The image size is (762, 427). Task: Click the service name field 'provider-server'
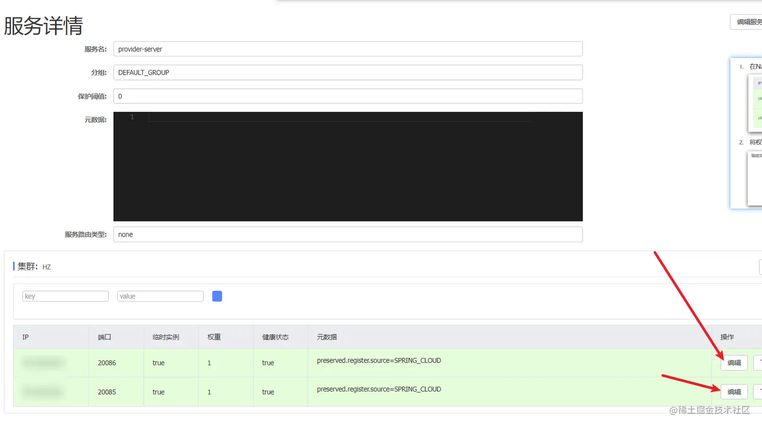(348, 49)
